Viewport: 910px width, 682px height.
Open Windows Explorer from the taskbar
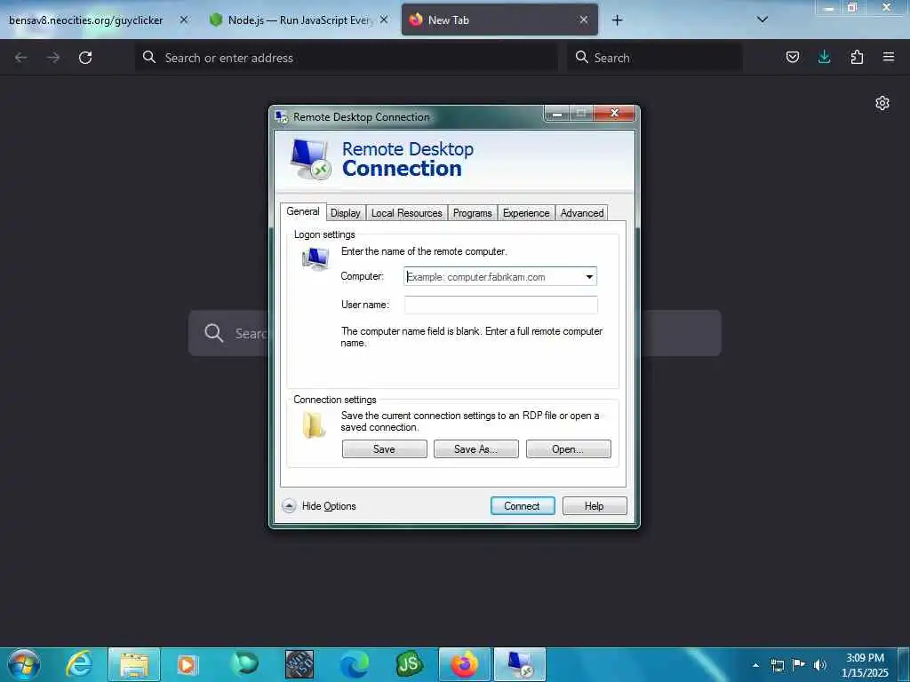pos(134,664)
